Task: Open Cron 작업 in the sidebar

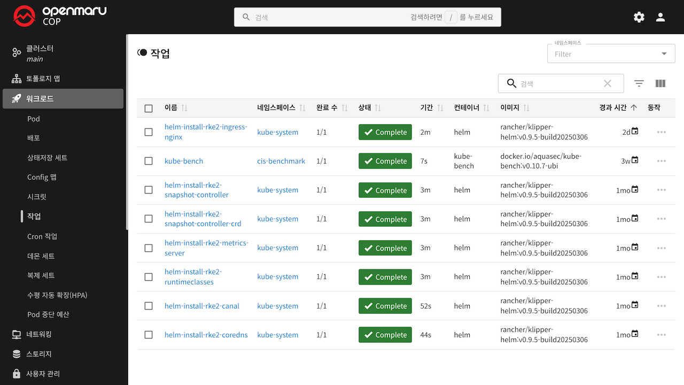Action: pos(42,236)
